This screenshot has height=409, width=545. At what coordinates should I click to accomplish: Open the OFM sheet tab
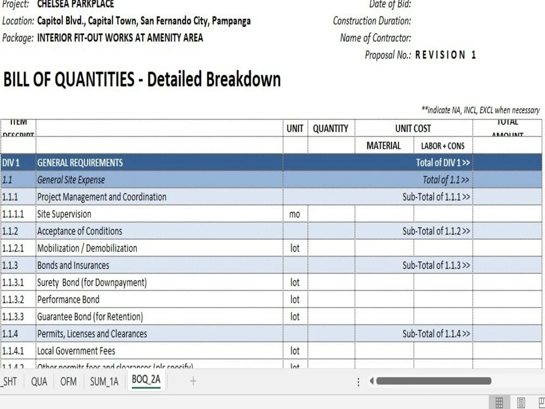pos(69,382)
